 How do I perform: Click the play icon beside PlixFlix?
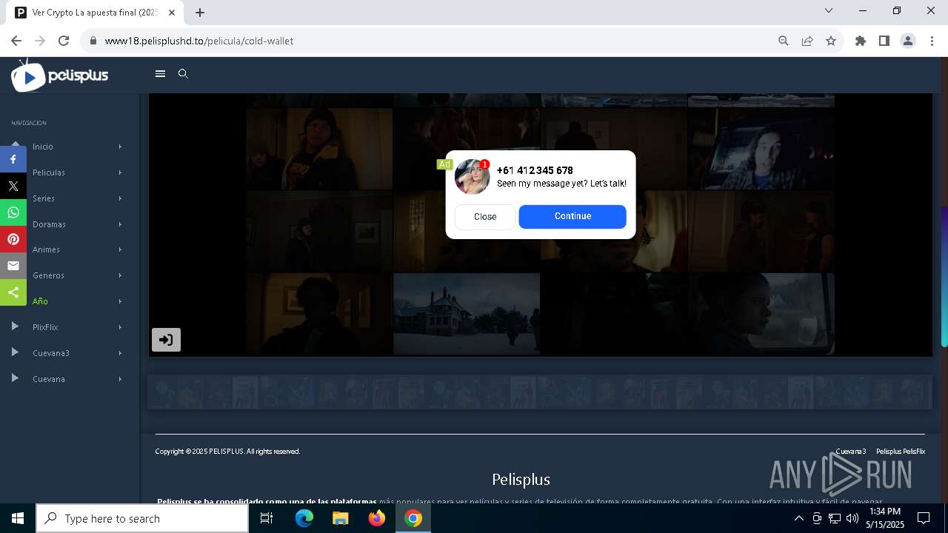15,326
